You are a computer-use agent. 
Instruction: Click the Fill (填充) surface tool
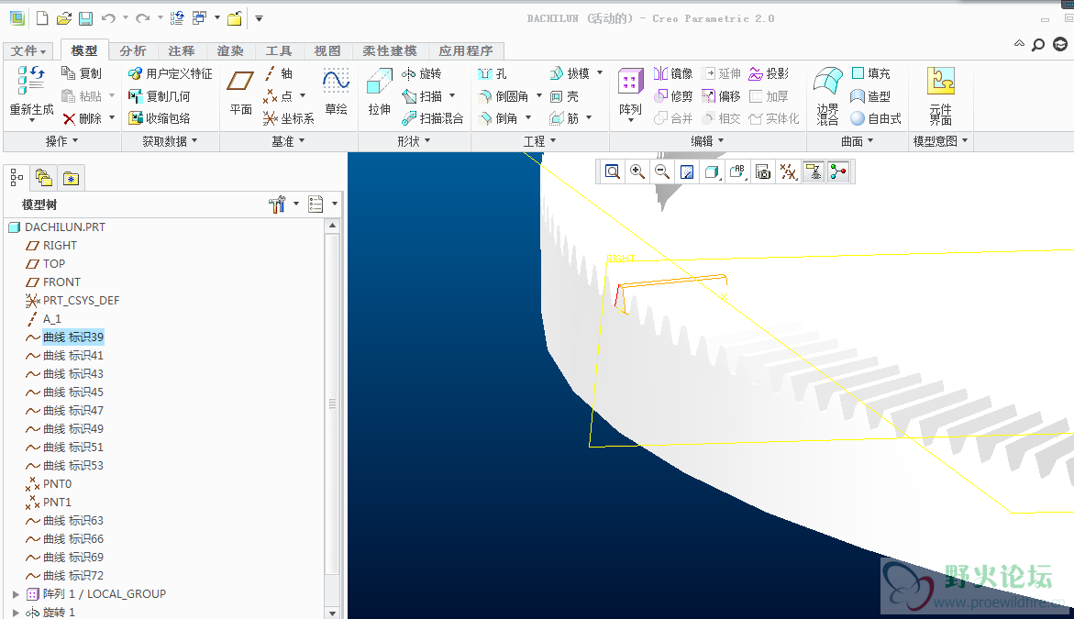pos(870,73)
